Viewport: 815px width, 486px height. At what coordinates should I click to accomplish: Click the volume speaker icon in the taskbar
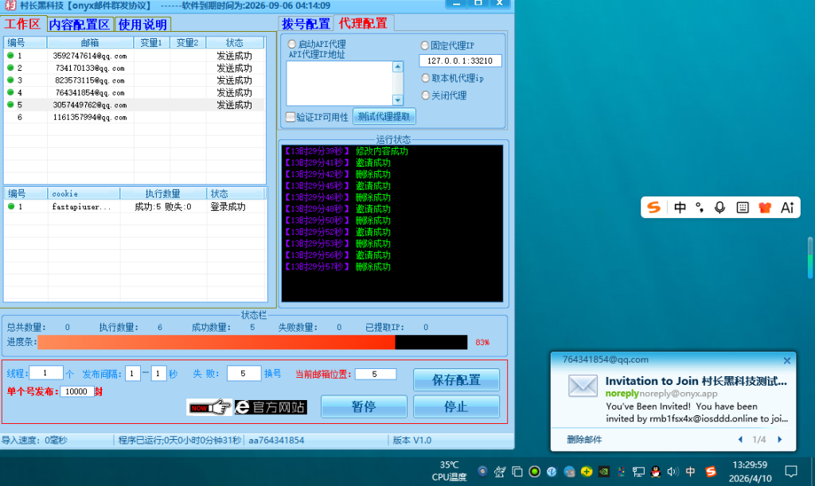(x=673, y=471)
